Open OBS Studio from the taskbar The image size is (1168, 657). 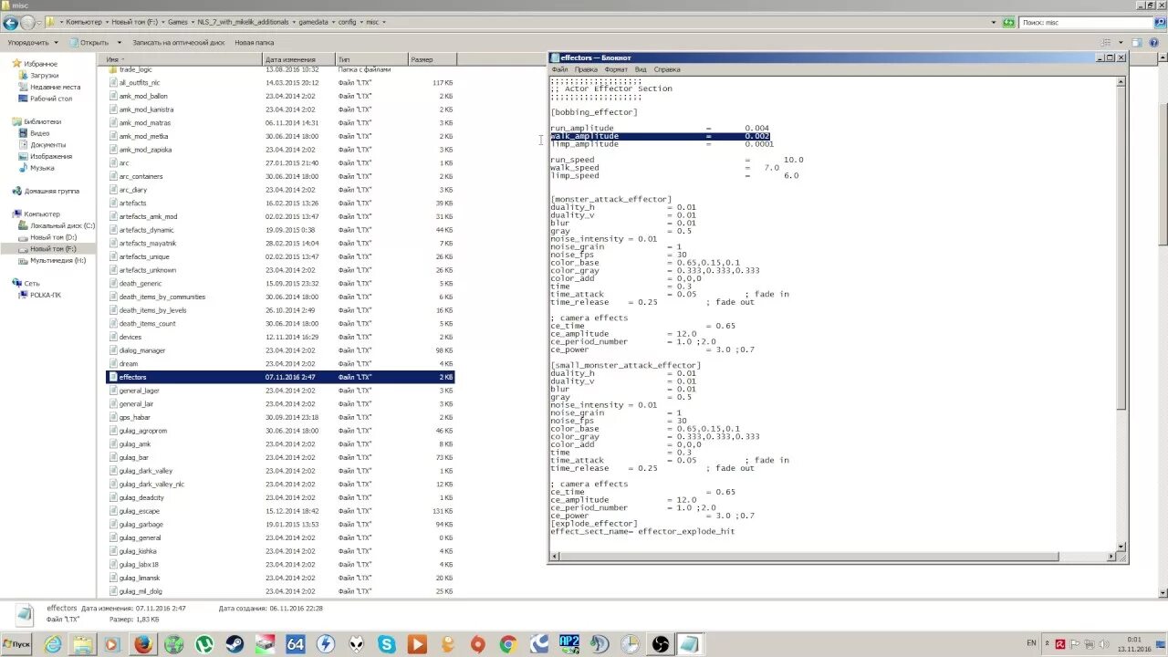(x=660, y=644)
